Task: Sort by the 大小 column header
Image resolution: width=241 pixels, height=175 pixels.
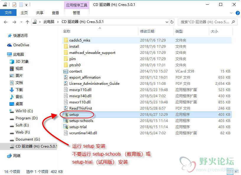Action: 214,31
